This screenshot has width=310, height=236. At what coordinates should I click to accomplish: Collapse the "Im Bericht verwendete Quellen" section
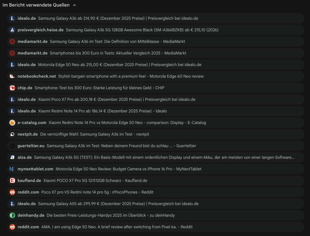[x=74, y=5]
